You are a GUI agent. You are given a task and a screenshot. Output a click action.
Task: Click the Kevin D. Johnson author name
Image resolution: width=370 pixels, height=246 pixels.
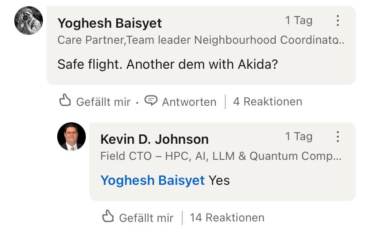click(x=154, y=139)
